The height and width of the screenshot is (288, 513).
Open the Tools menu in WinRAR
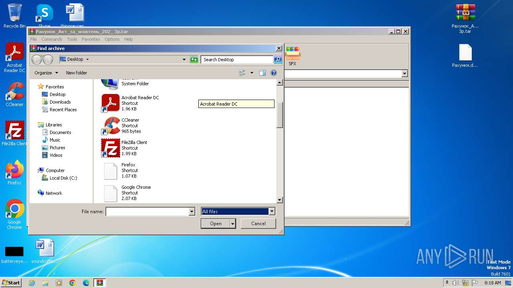coord(72,39)
